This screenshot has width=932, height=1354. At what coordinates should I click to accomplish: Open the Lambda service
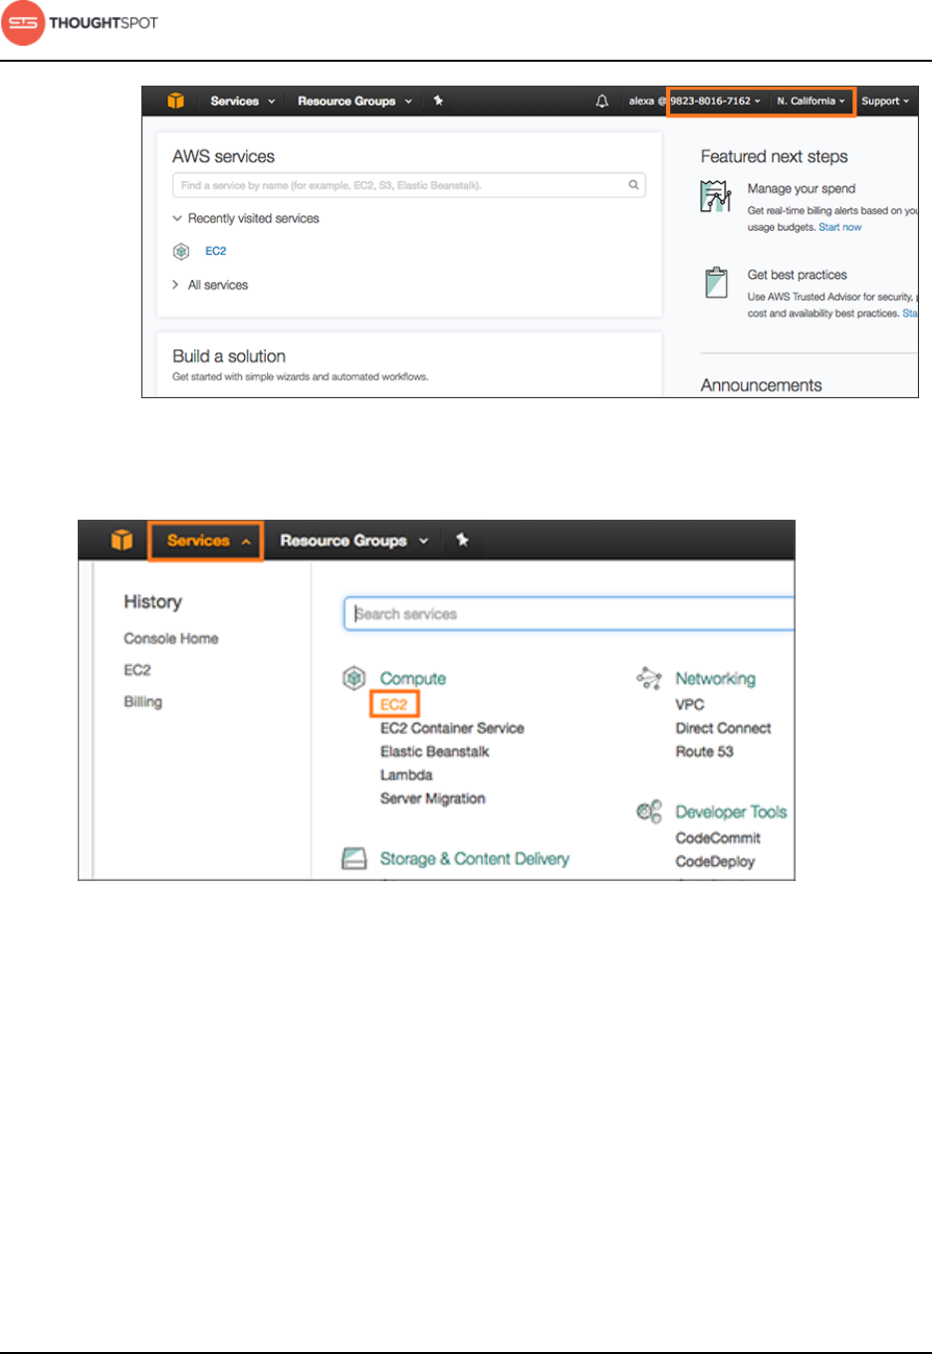click(x=406, y=775)
